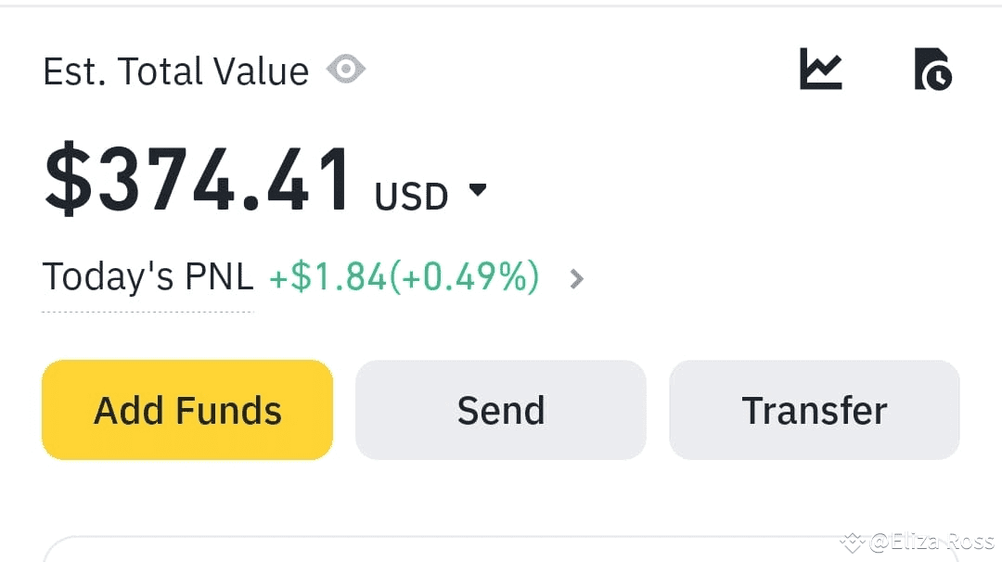The image size is (1002, 562).
Task: Open the rounded card below the buttons
Action: pyautogui.click(x=501, y=549)
